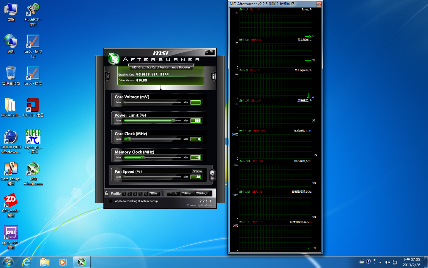Open Windows Explorer from the taskbar

coord(45,262)
